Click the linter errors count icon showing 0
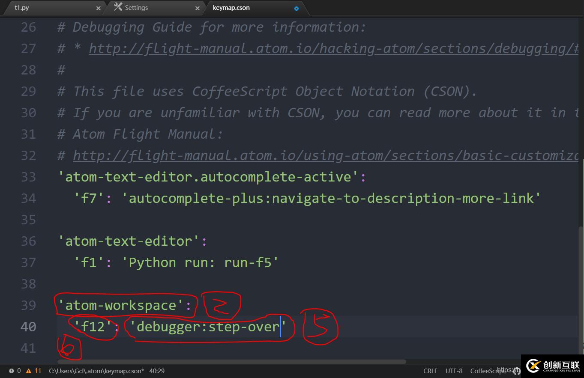 pyautogui.click(x=15, y=371)
